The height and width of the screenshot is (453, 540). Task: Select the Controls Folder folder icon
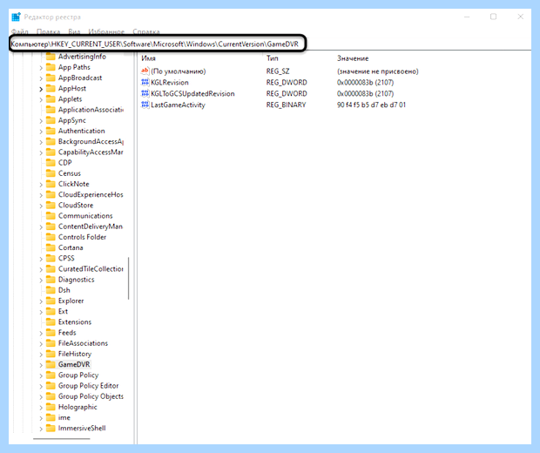click(x=51, y=237)
